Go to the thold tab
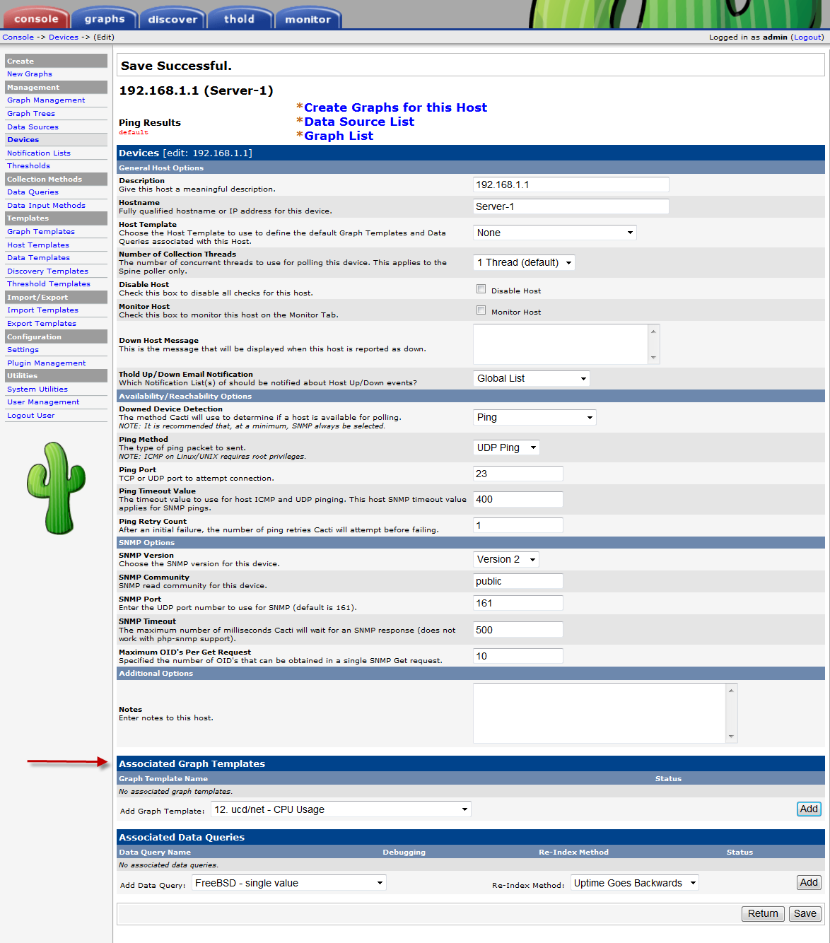This screenshot has height=943, width=830. [x=240, y=18]
